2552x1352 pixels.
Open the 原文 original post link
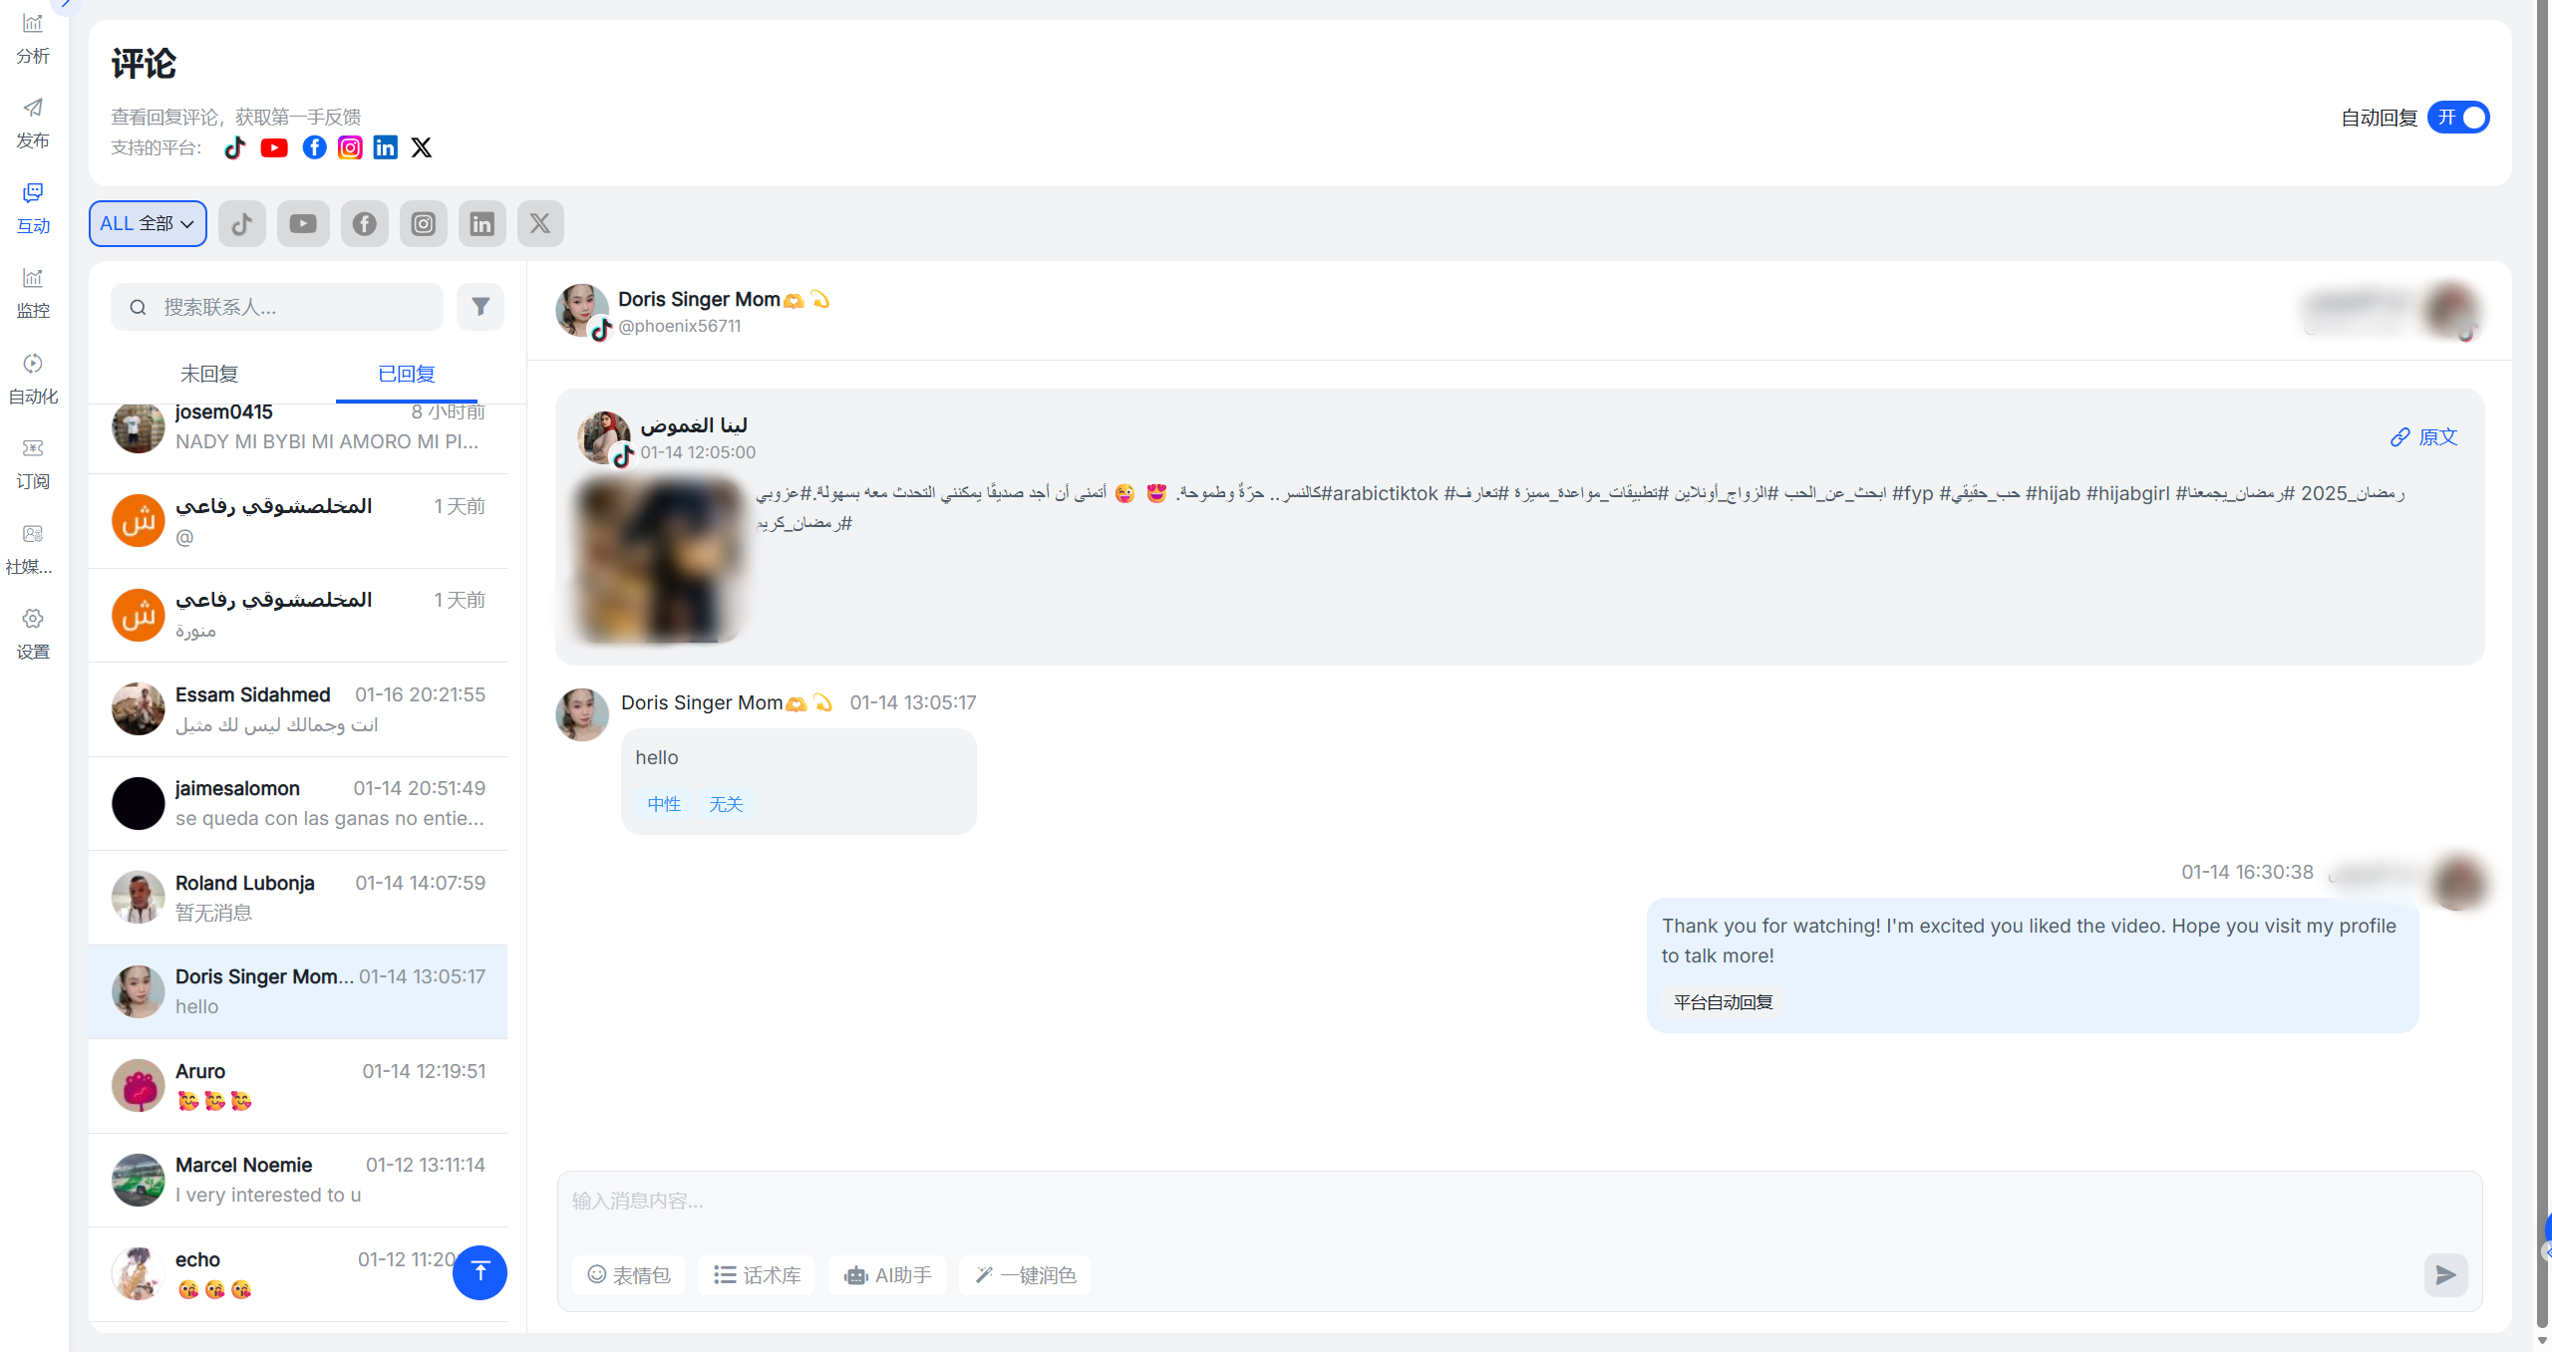2424,436
